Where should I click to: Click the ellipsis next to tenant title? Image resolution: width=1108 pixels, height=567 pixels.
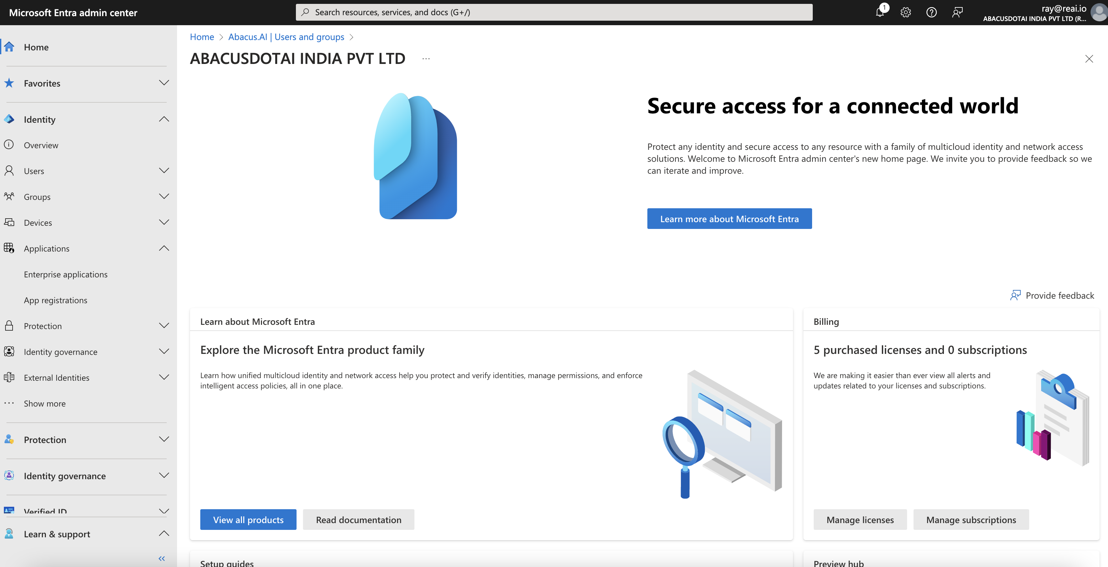click(426, 58)
